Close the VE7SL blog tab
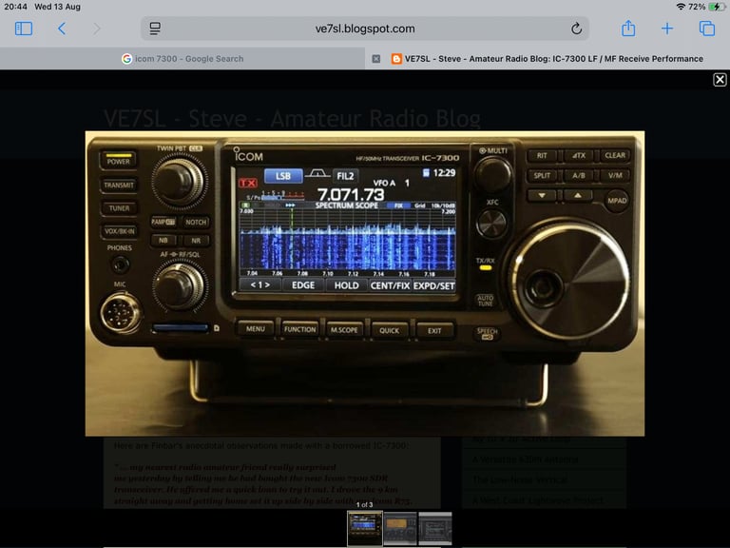 (x=376, y=59)
